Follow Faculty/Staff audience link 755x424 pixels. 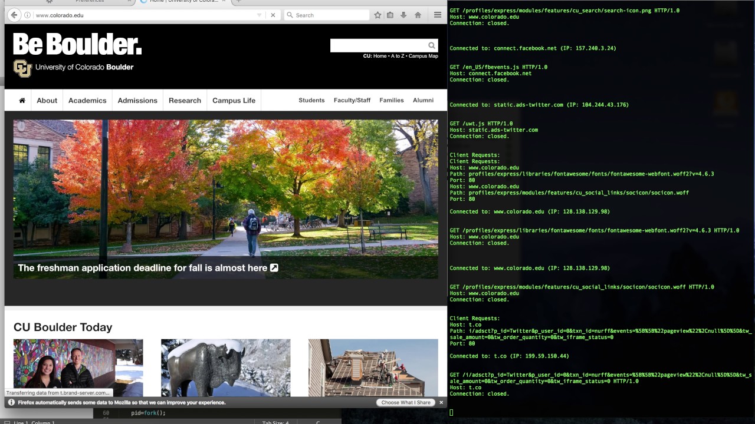pos(352,100)
